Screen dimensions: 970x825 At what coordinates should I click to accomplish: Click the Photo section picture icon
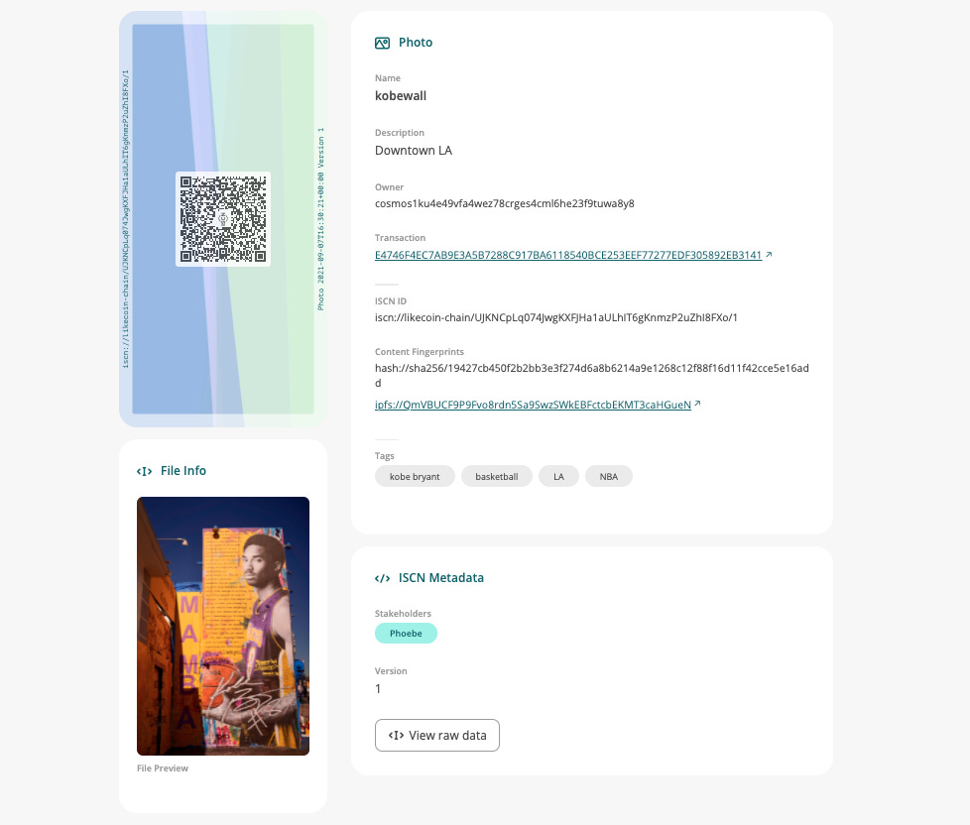coord(382,43)
